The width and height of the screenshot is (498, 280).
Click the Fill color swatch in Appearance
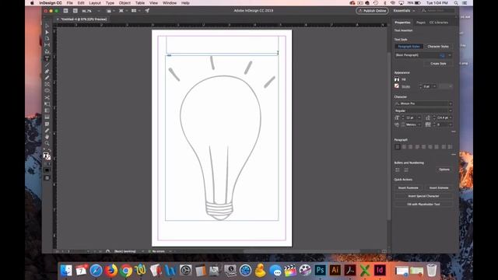tap(397, 79)
